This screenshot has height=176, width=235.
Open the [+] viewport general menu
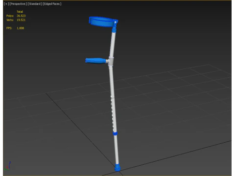pos(6,4)
